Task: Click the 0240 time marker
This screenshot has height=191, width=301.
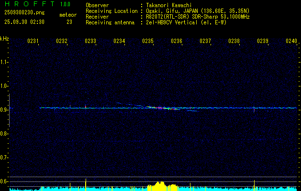Action: (x=291, y=42)
